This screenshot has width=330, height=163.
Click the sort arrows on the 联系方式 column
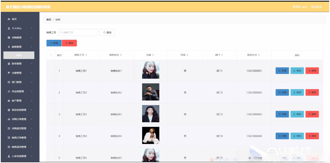point(259,55)
